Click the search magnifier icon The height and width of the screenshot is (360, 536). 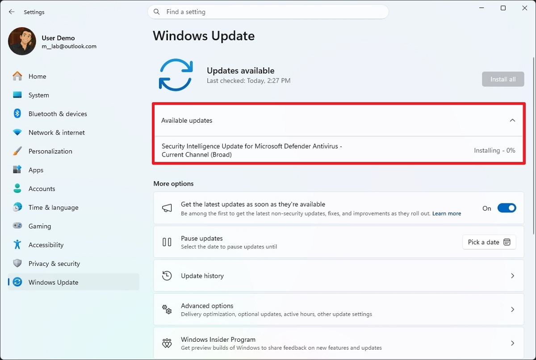click(x=157, y=12)
